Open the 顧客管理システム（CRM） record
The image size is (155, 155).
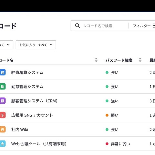pos(35,101)
